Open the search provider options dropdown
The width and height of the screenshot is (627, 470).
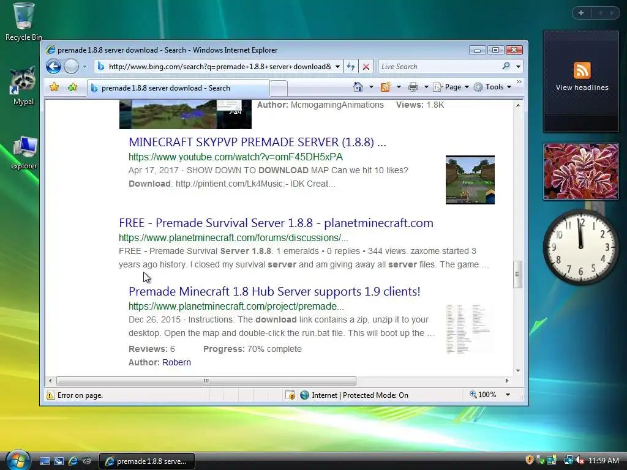[x=518, y=67]
